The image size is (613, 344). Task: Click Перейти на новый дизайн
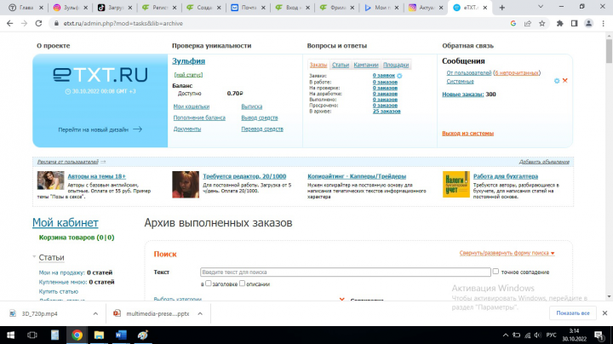pos(100,129)
